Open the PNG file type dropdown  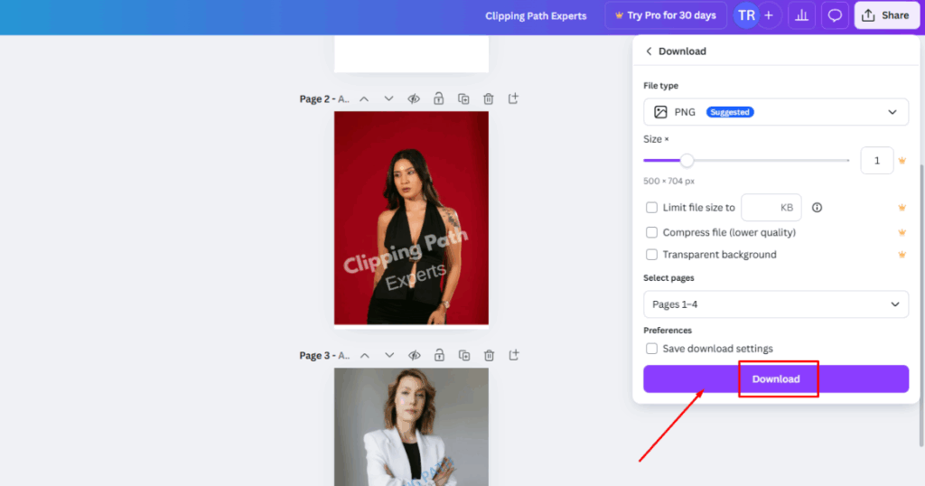coord(776,112)
